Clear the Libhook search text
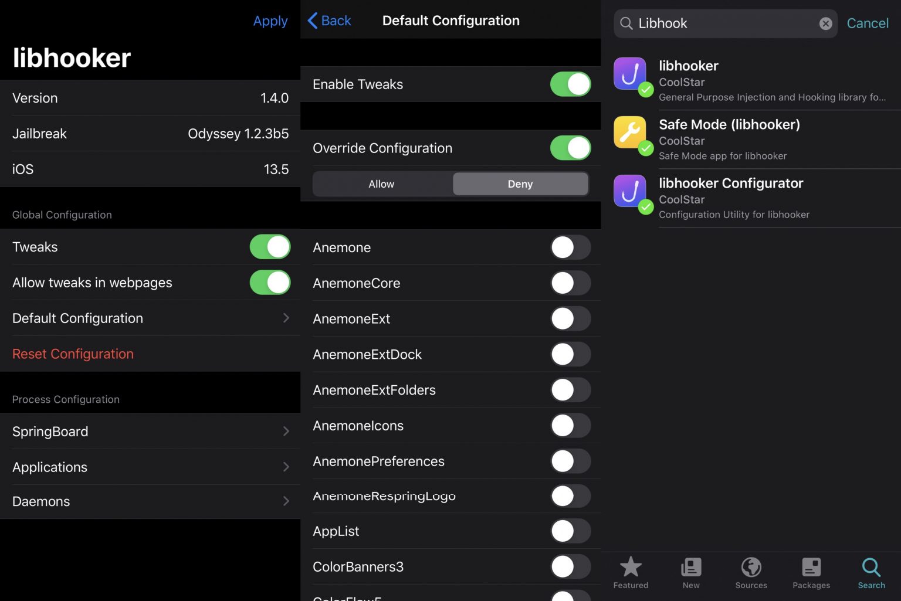This screenshot has width=901, height=601. click(x=825, y=23)
